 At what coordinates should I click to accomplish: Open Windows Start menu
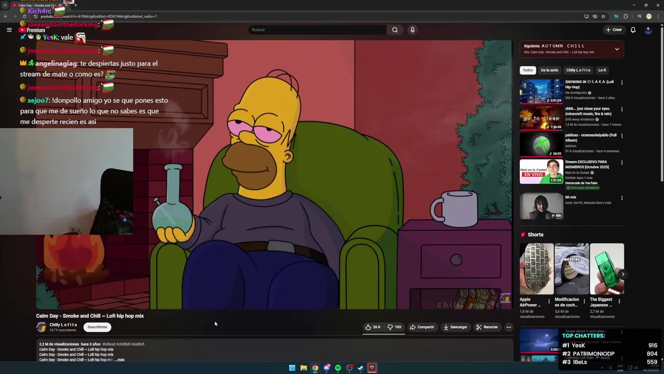292,368
